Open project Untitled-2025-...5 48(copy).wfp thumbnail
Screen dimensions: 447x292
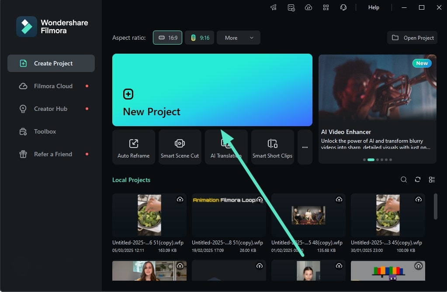[x=308, y=215]
